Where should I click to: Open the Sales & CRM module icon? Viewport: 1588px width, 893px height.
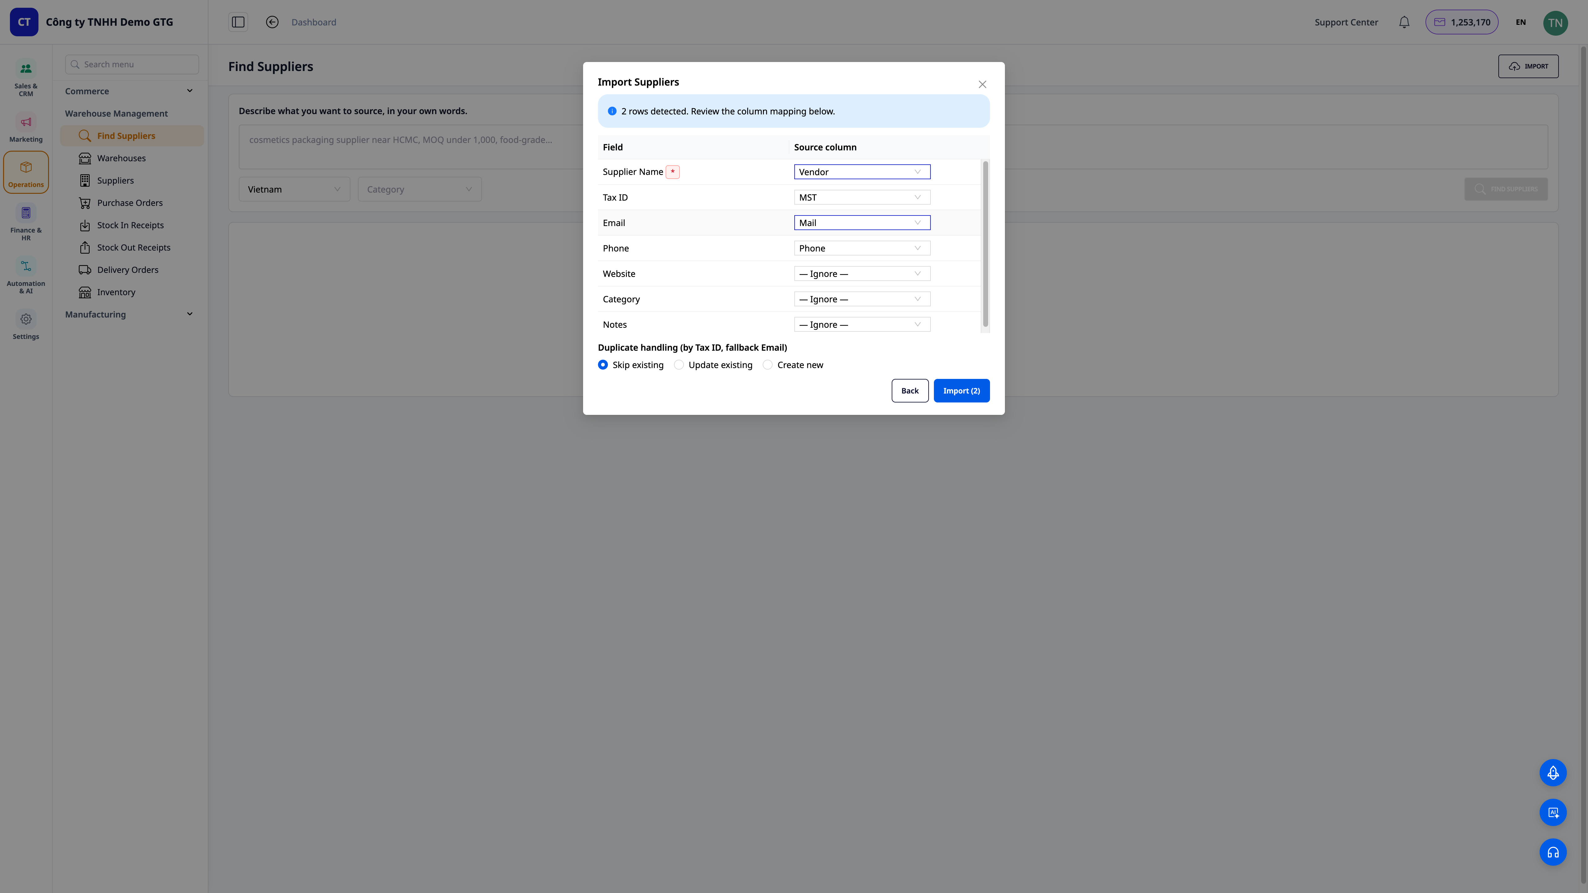pyautogui.click(x=26, y=69)
